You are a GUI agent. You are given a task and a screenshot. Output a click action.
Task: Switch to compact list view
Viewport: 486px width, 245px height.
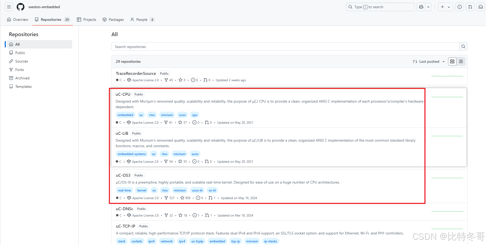461,61
